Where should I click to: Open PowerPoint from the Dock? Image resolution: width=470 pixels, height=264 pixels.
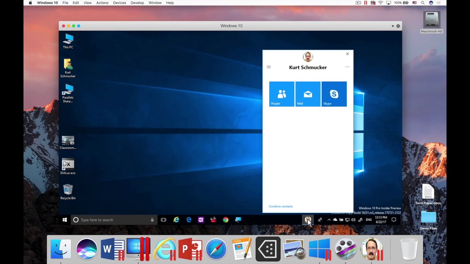point(190,249)
